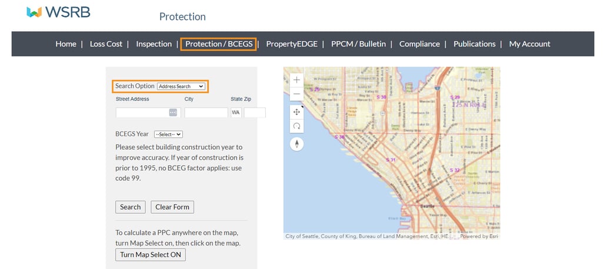Open the Powered by Esri link
The height and width of the screenshot is (269, 607).
479,236
